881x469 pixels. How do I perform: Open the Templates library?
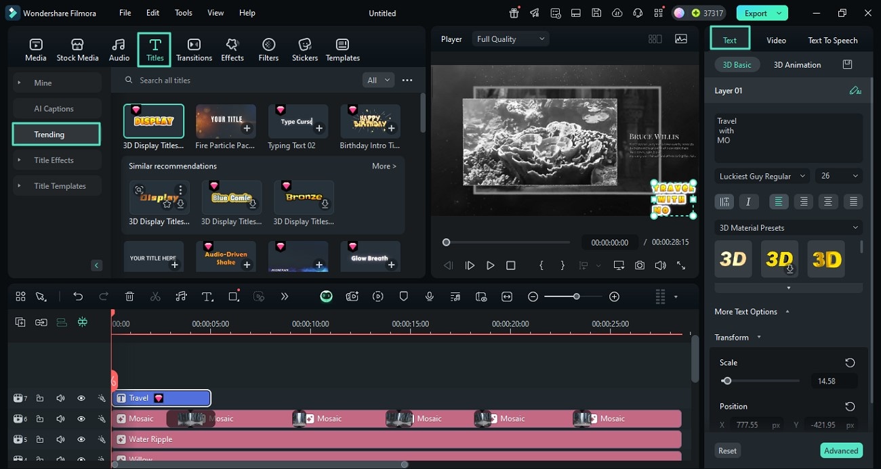(343, 50)
